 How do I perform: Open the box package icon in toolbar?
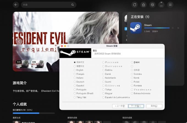pos(152,5)
